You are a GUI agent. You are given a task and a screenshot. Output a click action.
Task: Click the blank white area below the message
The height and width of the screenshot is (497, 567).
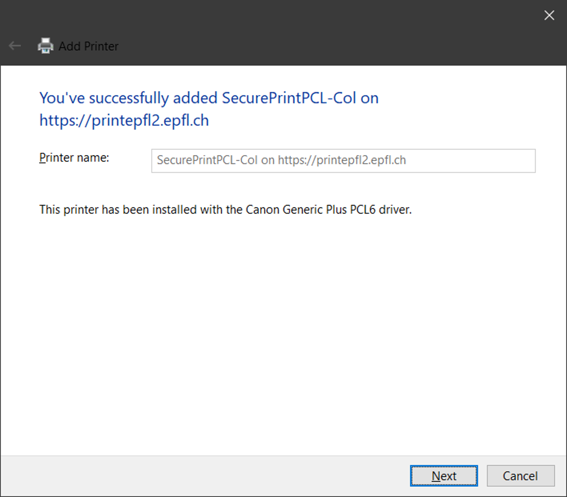(x=282, y=333)
